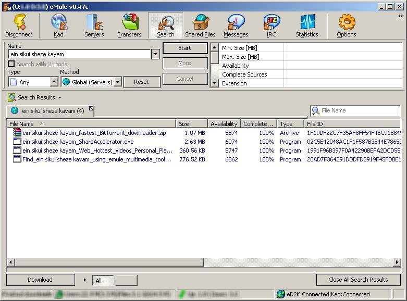The image size is (407, 301).
Task: Click right arrow of horizontal scrollbar
Action: coord(397,262)
